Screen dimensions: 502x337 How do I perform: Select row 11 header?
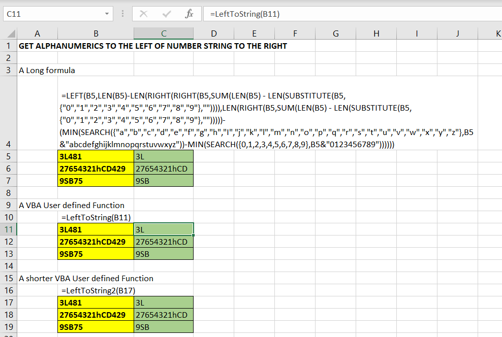click(8, 230)
